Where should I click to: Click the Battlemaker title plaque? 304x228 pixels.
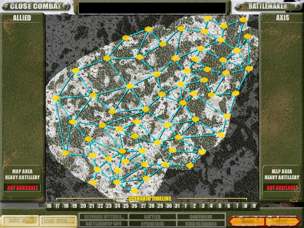(268, 6)
